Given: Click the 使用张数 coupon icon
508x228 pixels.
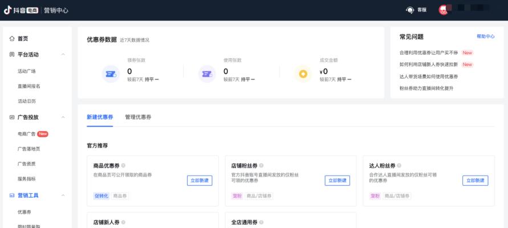Looking at the screenshot, I should [207, 74].
